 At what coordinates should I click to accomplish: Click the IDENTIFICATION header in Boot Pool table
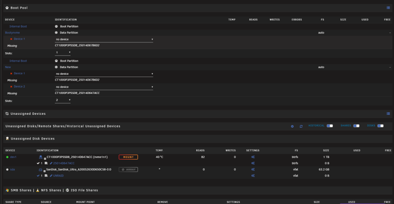tap(65, 20)
